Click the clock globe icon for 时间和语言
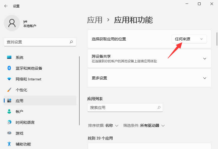Screen dimensions: 218x149 [x=9, y=122]
